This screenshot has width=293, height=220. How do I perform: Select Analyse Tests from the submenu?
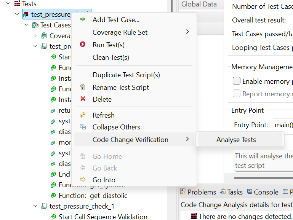click(236, 140)
